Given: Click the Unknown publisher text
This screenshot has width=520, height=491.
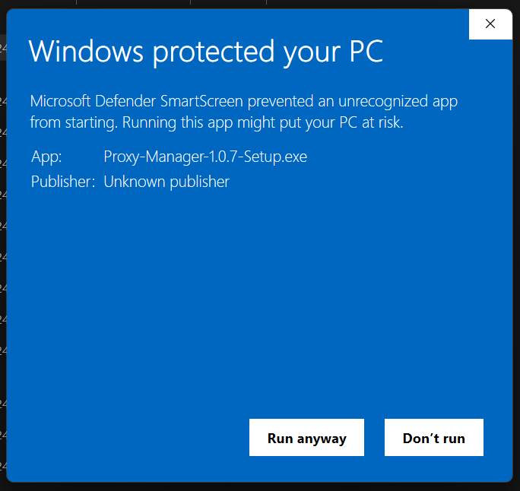Looking at the screenshot, I should 166,182.
